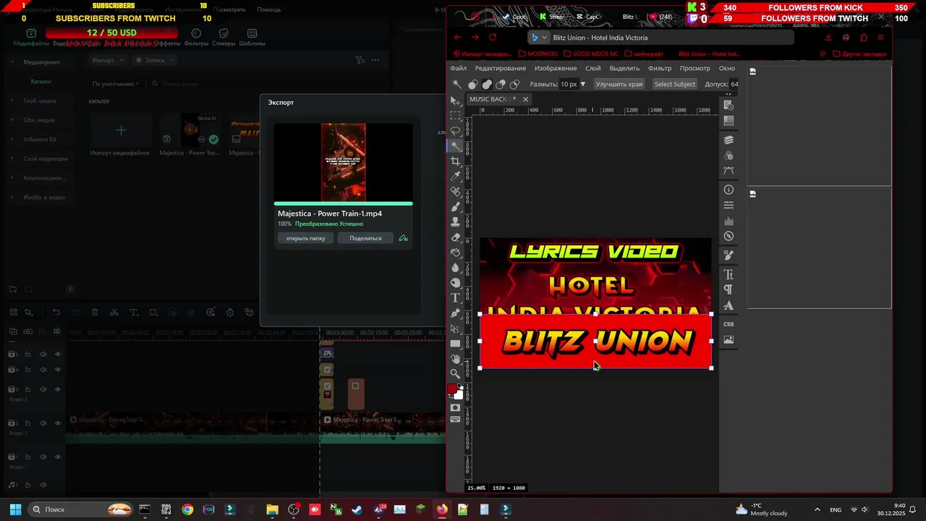Open the Windows system tray overflow chevron
This screenshot has height=521, width=926.
[x=817, y=509]
